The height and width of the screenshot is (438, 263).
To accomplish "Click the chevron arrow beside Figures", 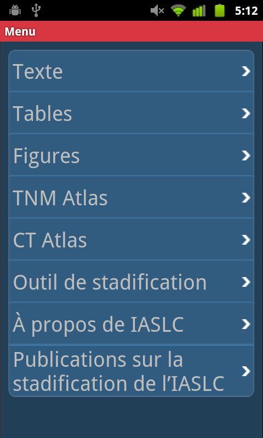I will pyautogui.click(x=246, y=155).
